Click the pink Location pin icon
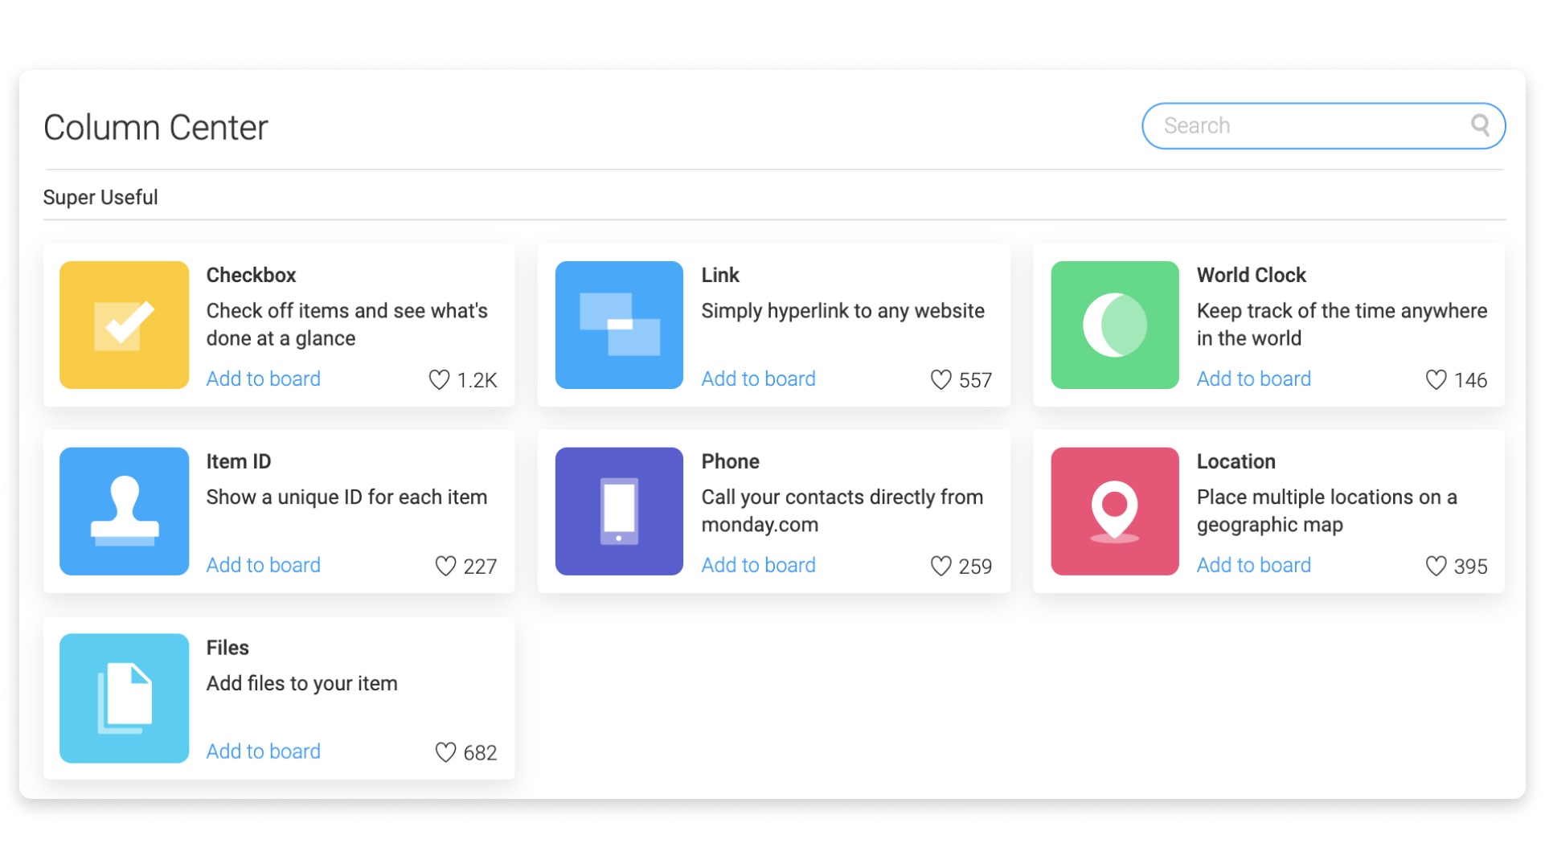Screen dimensions: 1545x868 click(x=1115, y=511)
